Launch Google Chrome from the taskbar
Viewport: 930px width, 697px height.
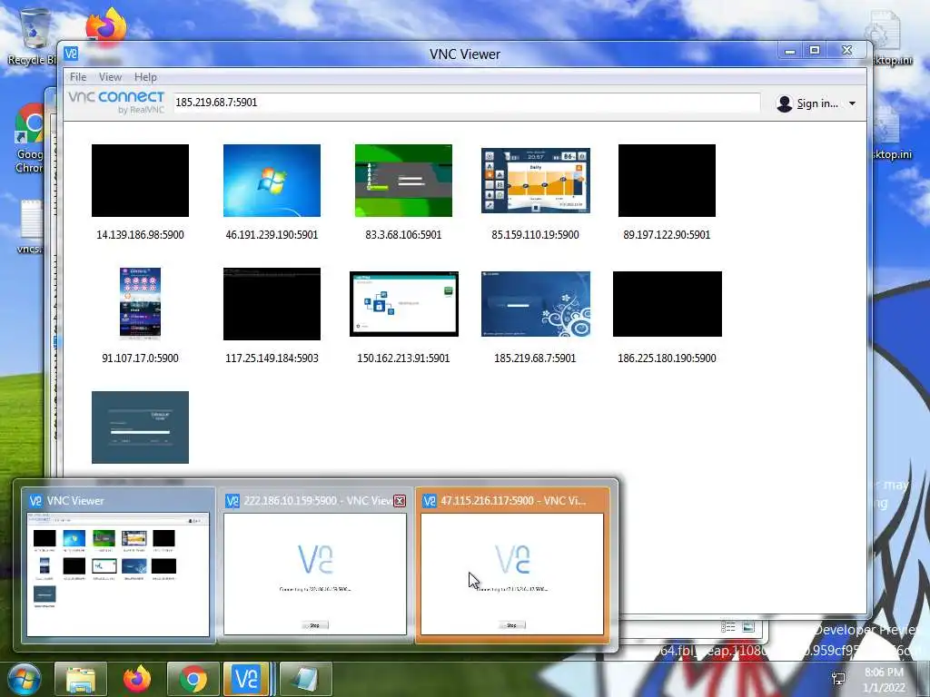pyautogui.click(x=193, y=679)
